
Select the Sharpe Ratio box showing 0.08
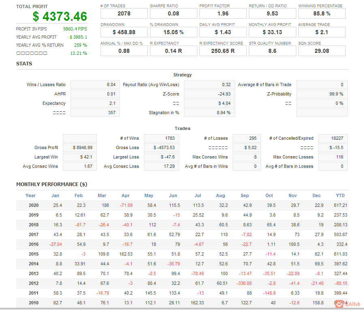(x=173, y=13)
